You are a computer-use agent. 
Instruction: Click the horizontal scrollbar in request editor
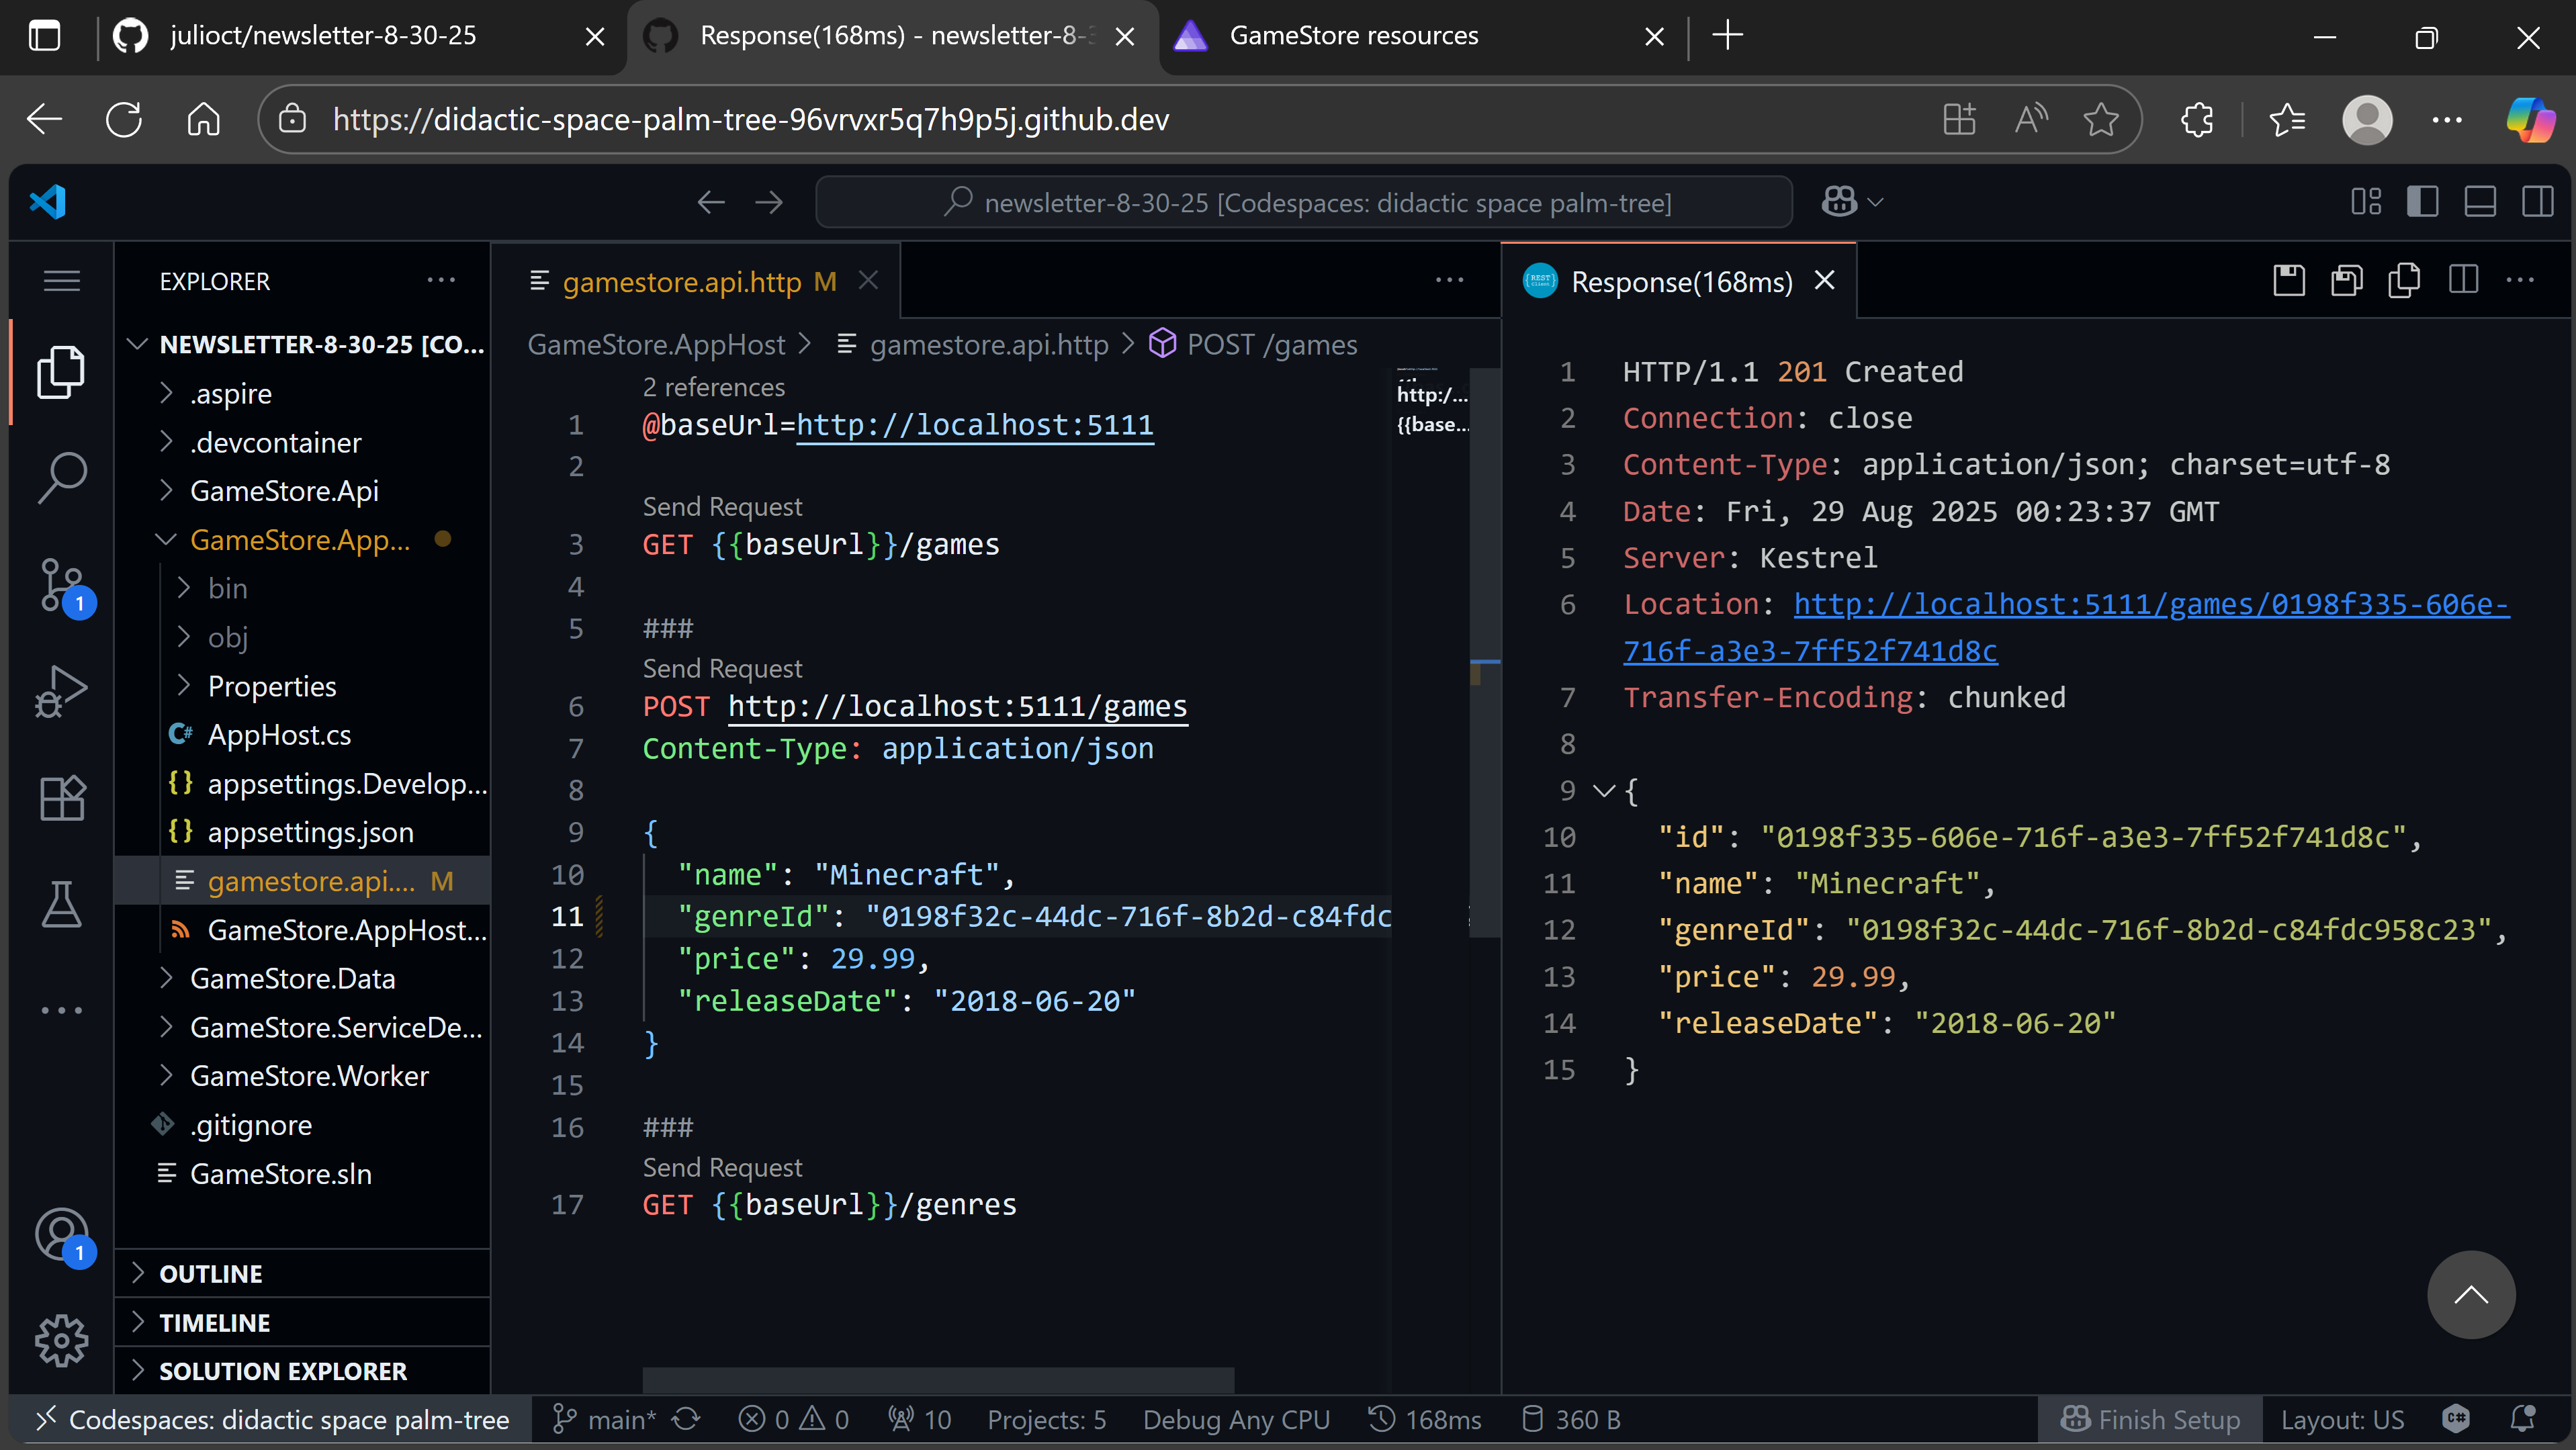938,1380
